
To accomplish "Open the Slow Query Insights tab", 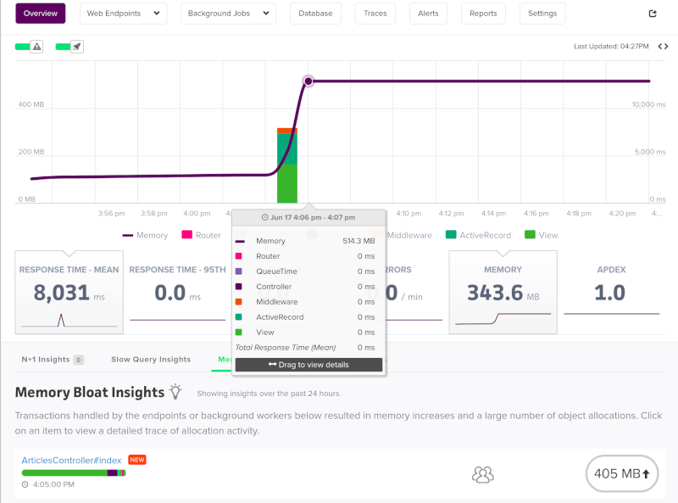I will click(x=151, y=360).
